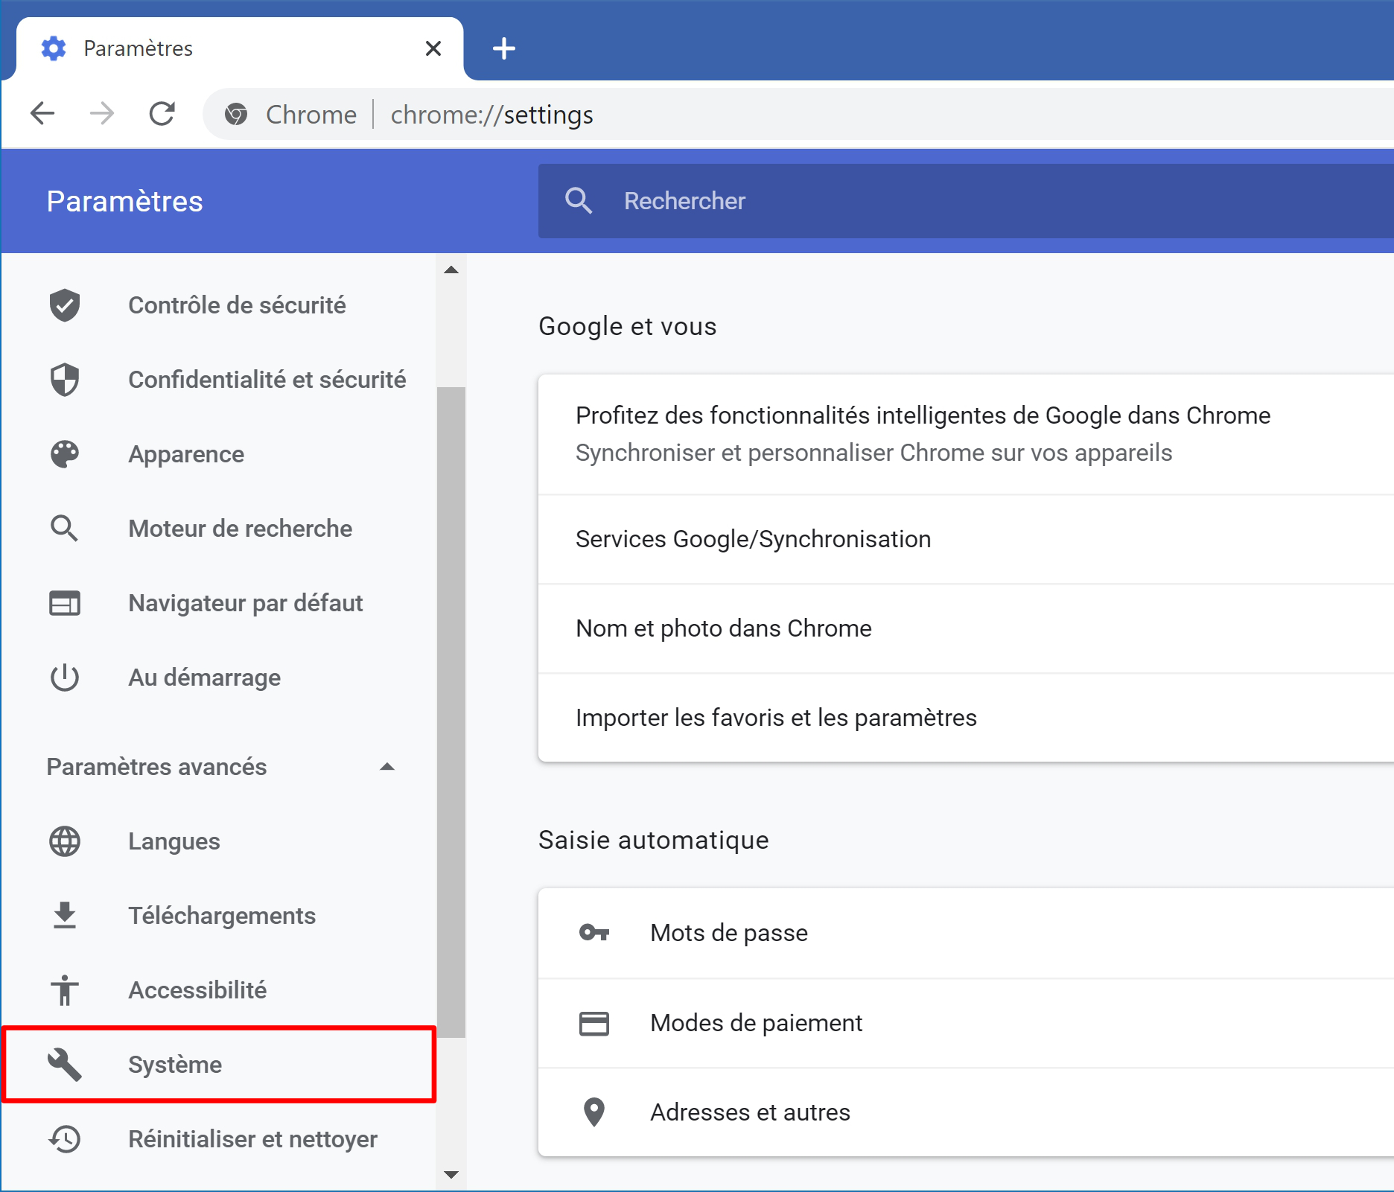The height and width of the screenshot is (1192, 1394).
Task: Click the Chrome site info icon
Action: [236, 115]
